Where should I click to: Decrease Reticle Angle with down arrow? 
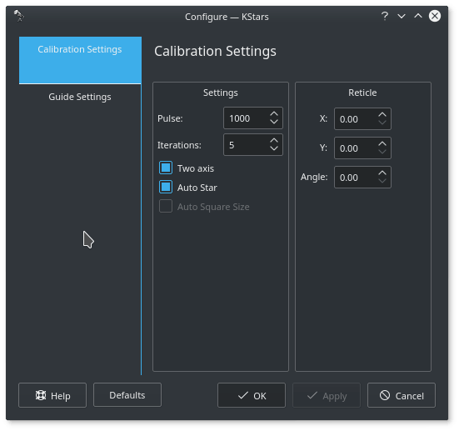click(382, 181)
